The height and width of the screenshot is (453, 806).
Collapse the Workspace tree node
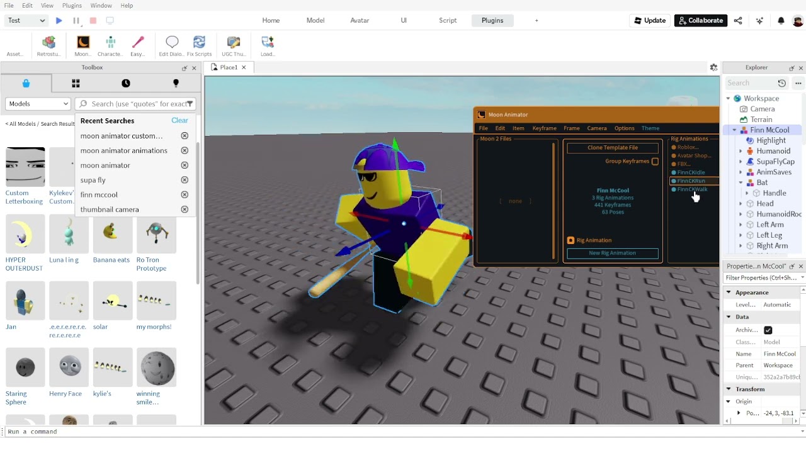point(729,99)
